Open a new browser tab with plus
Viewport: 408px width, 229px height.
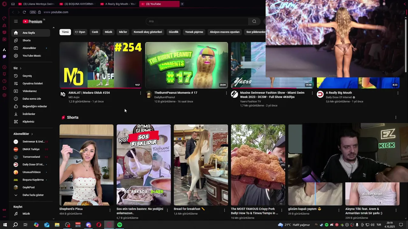coord(182,4)
